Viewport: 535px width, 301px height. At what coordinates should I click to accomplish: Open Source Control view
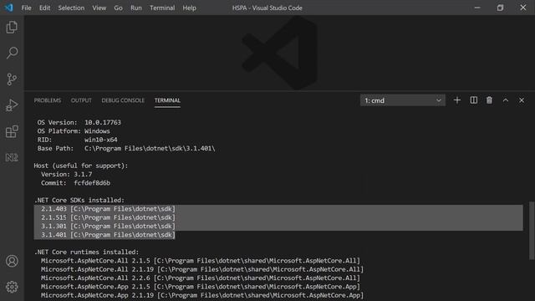coord(12,79)
